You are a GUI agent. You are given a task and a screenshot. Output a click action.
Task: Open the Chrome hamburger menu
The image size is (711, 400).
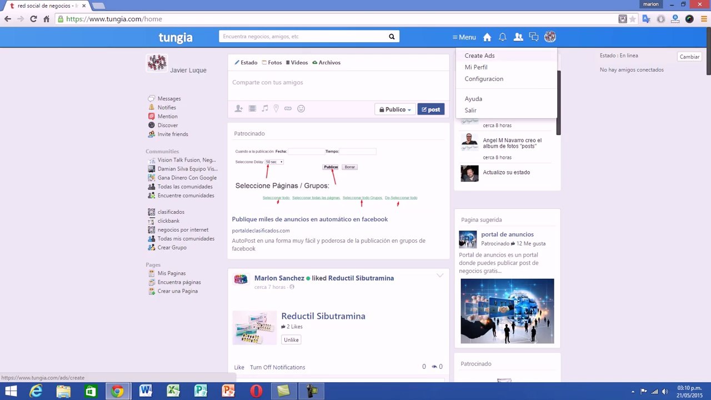coord(703,19)
